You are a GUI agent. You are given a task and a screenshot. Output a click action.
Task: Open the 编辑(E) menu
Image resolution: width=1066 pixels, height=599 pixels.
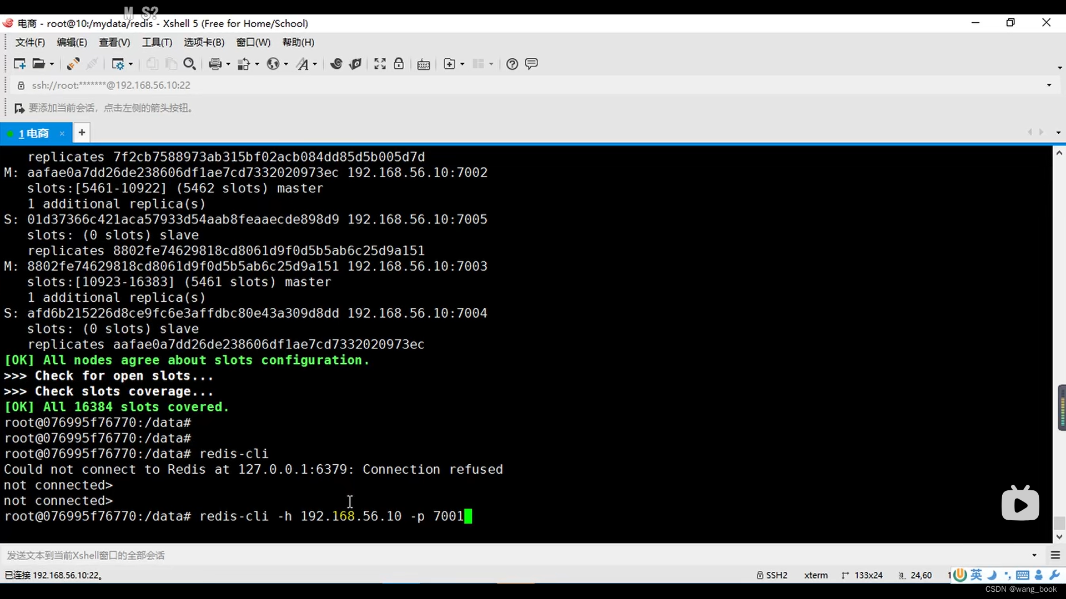72,42
